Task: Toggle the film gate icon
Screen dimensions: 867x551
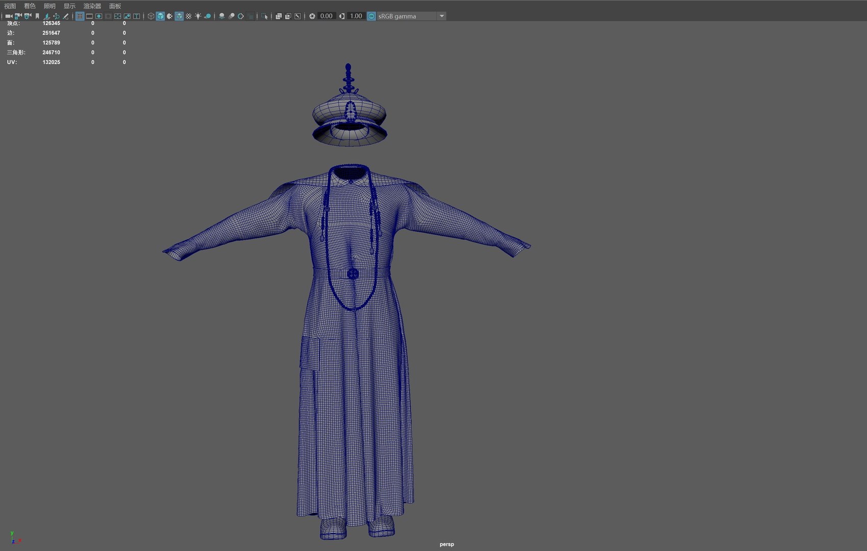Action: pyautogui.click(x=89, y=16)
